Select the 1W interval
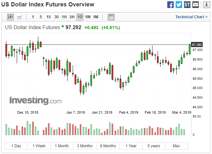212x154 pixels. pyautogui.click(x=88, y=17)
